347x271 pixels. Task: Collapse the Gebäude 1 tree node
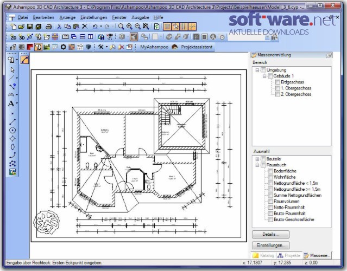(264, 76)
